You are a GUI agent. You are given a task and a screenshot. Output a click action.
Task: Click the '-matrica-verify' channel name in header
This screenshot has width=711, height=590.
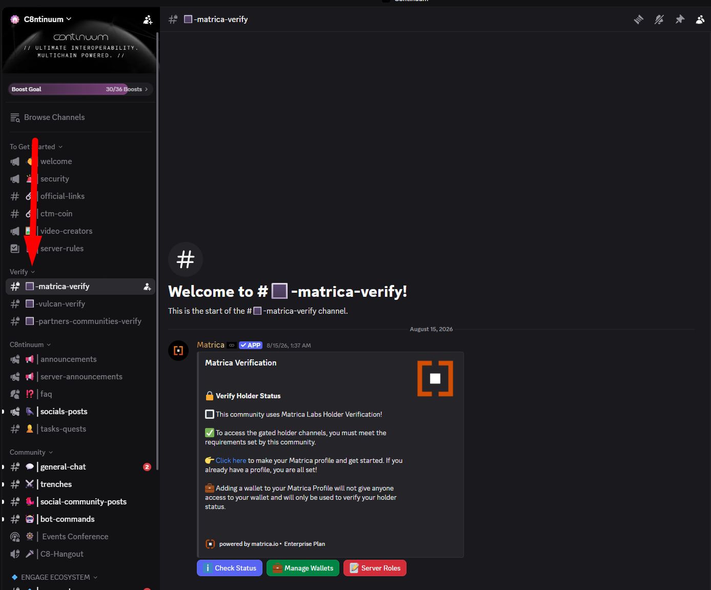pos(221,19)
